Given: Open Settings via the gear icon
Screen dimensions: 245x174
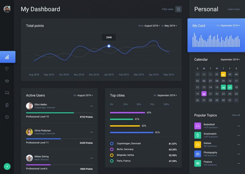Looking at the screenshot, I should 7,117.
